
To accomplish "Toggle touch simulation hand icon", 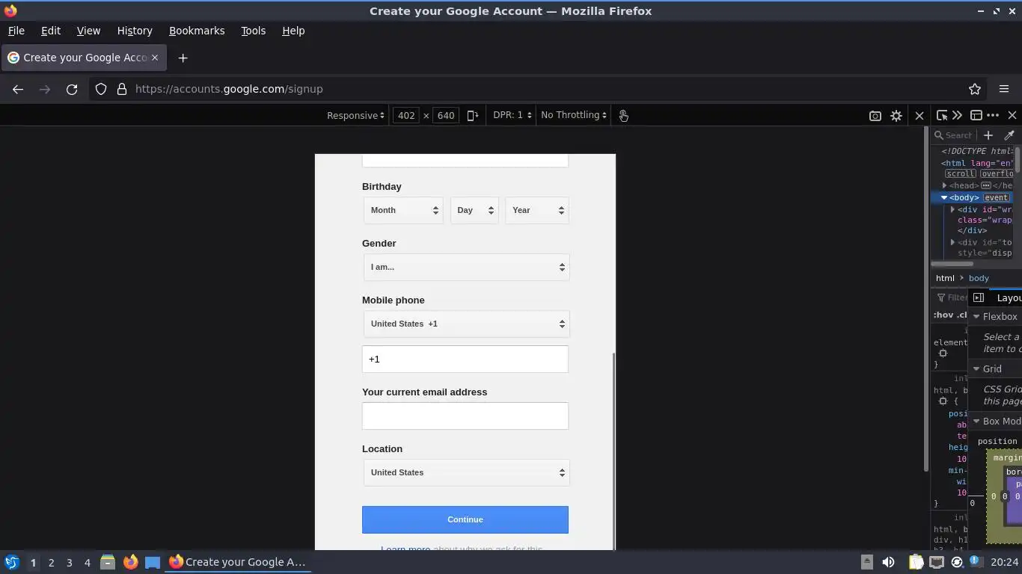I will click(623, 115).
